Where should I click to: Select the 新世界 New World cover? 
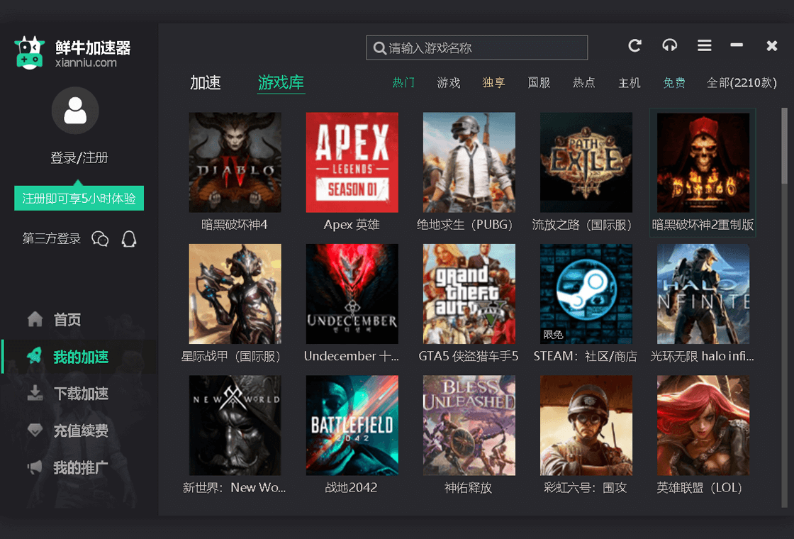click(235, 426)
